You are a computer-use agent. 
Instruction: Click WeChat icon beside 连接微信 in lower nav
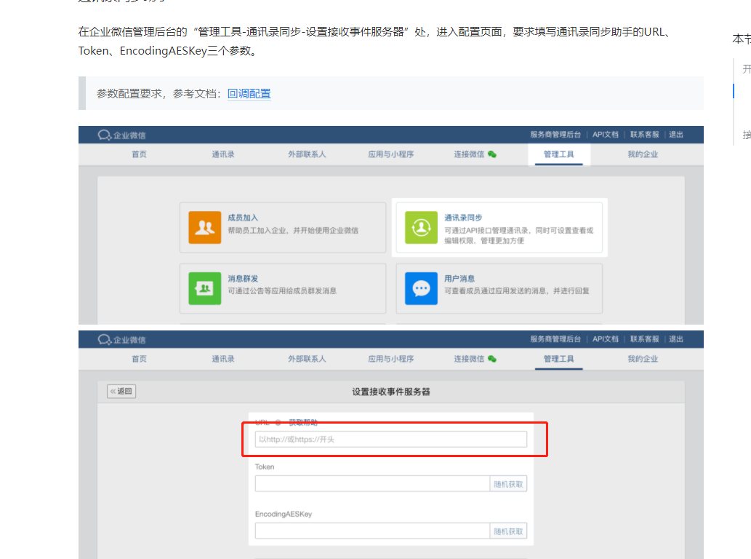click(492, 359)
